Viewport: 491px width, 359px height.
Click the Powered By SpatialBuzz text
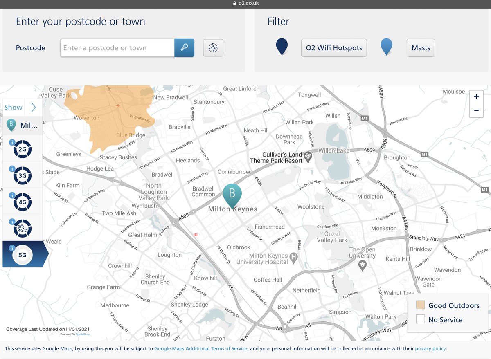75,334
